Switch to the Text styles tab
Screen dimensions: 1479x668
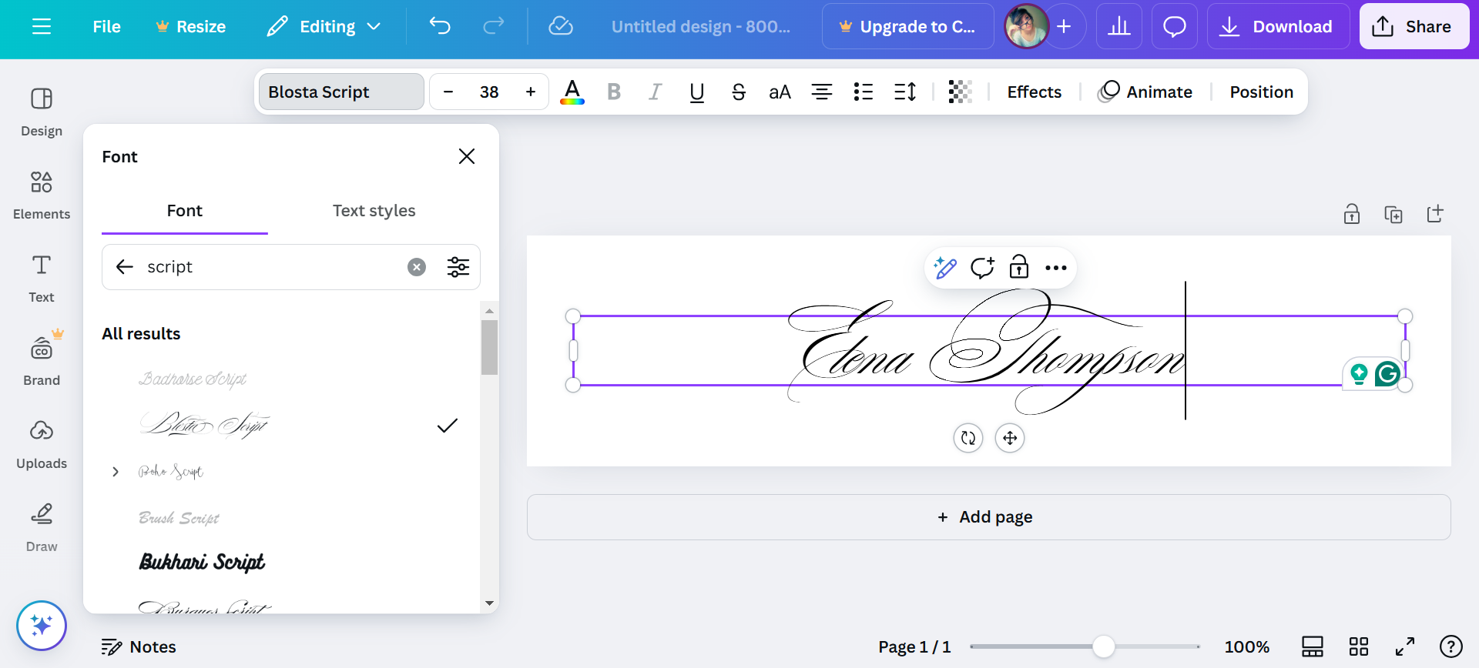(x=374, y=211)
